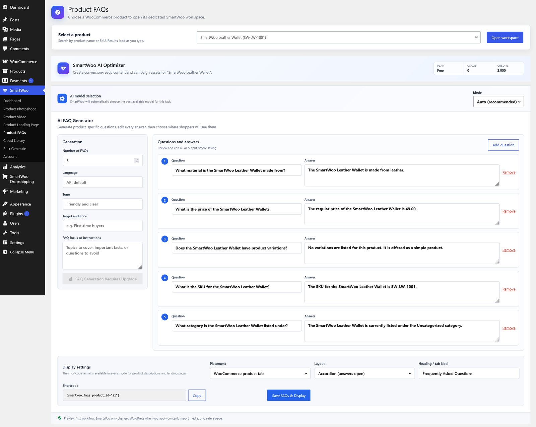Open the Layout accordion dropdown
536x427 pixels.
pos(364,373)
